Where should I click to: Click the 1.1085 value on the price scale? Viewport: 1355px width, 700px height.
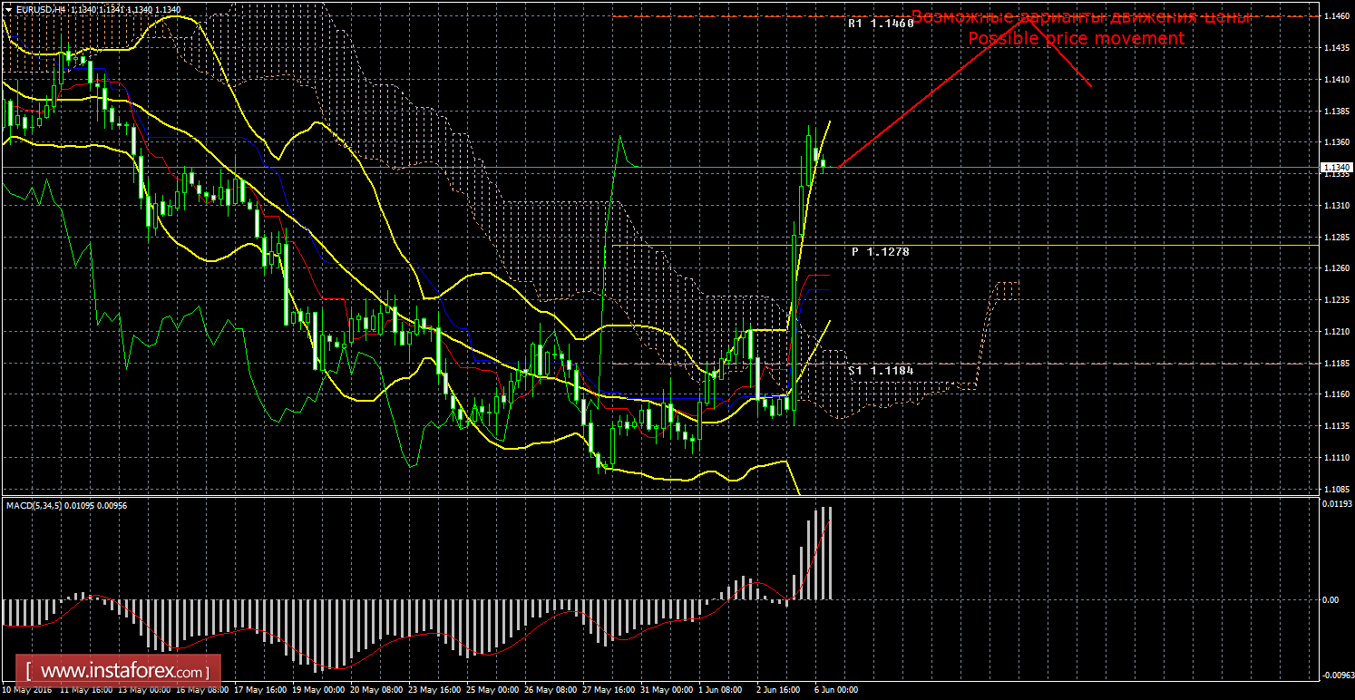pyautogui.click(x=1335, y=489)
